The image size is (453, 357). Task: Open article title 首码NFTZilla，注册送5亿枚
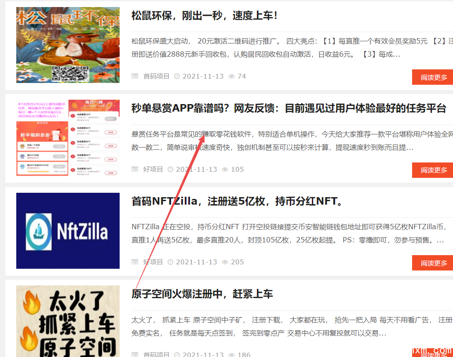tap(237, 201)
